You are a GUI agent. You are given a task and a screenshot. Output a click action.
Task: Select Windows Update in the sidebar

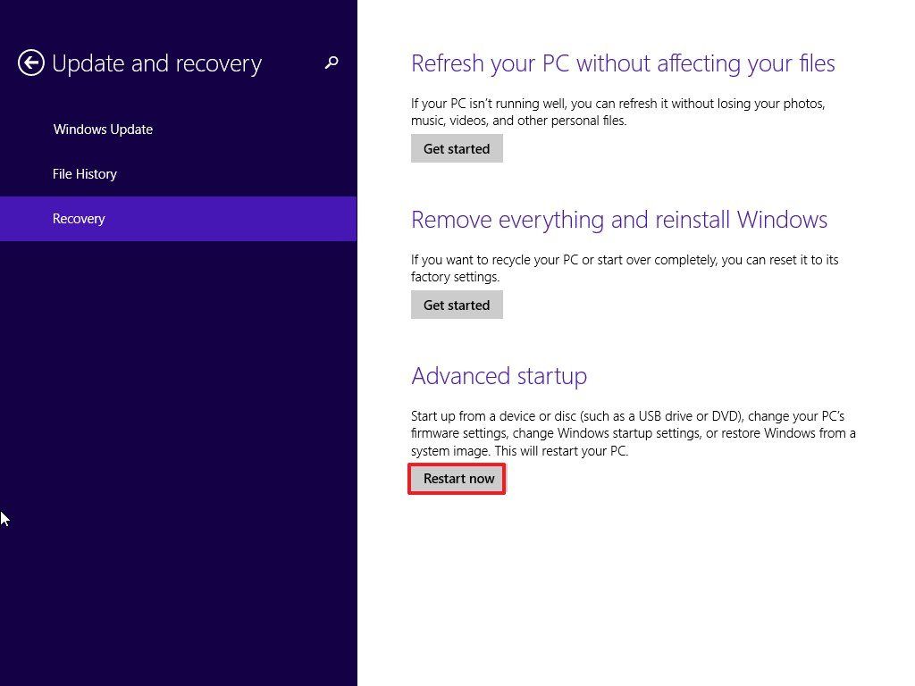click(103, 130)
